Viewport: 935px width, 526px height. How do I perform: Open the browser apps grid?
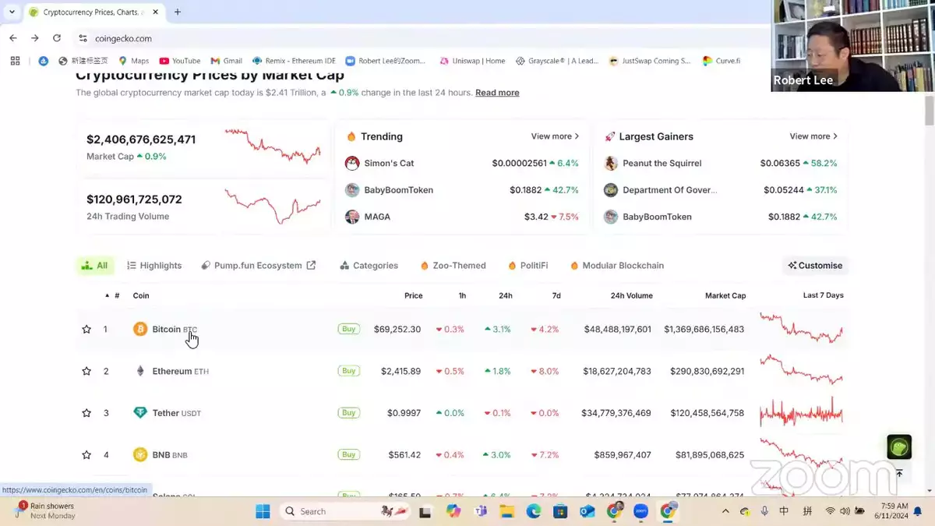pos(15,61)
